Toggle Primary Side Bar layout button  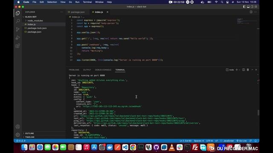[244, 7]
